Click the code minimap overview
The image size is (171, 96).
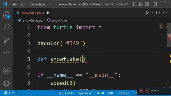coord(163,26)
